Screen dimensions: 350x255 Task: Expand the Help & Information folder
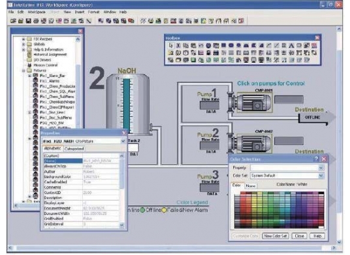pos(24,50)
